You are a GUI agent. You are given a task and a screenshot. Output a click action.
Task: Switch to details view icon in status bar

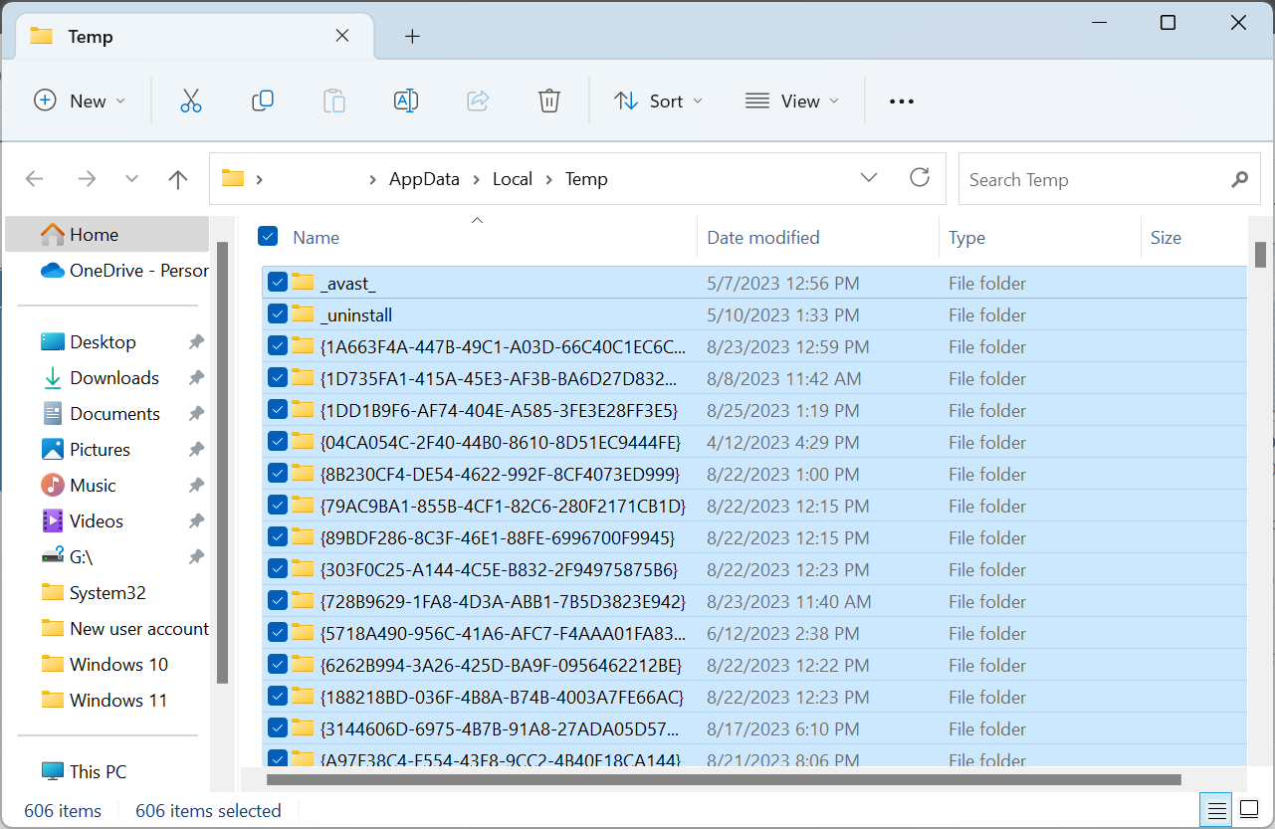pos(1215,810)
